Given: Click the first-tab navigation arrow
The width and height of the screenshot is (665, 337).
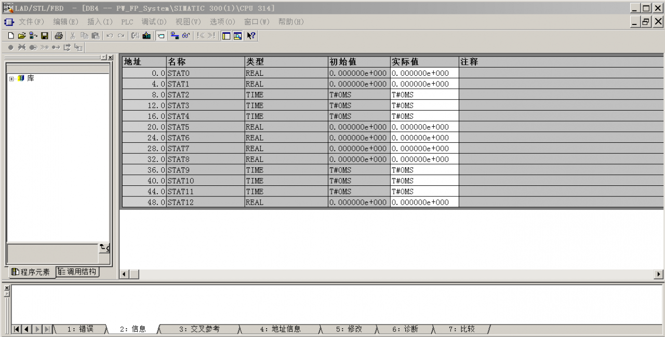Looking at the screenshot, I should click(17, 329).
